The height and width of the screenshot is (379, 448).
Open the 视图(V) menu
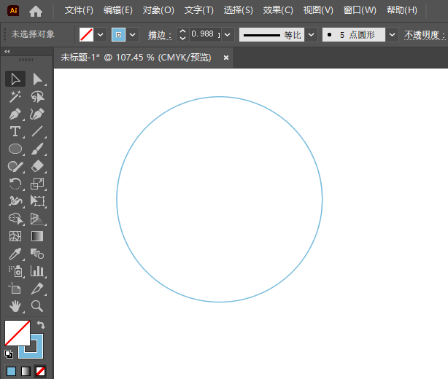pyautogui.click(x=318, y=10)
